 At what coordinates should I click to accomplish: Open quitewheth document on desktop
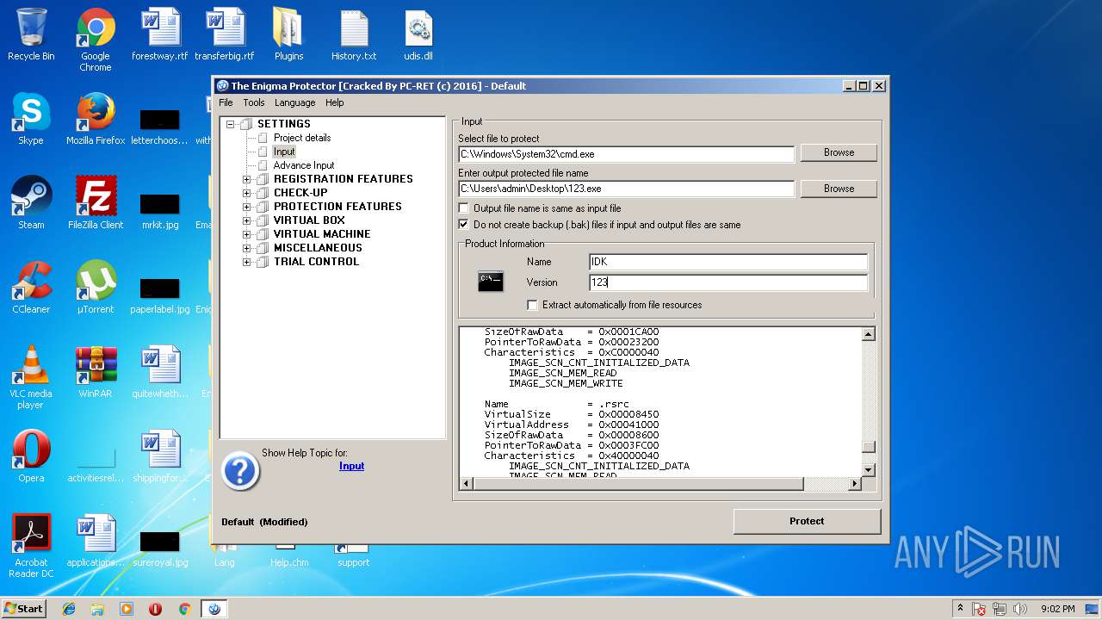159,372
